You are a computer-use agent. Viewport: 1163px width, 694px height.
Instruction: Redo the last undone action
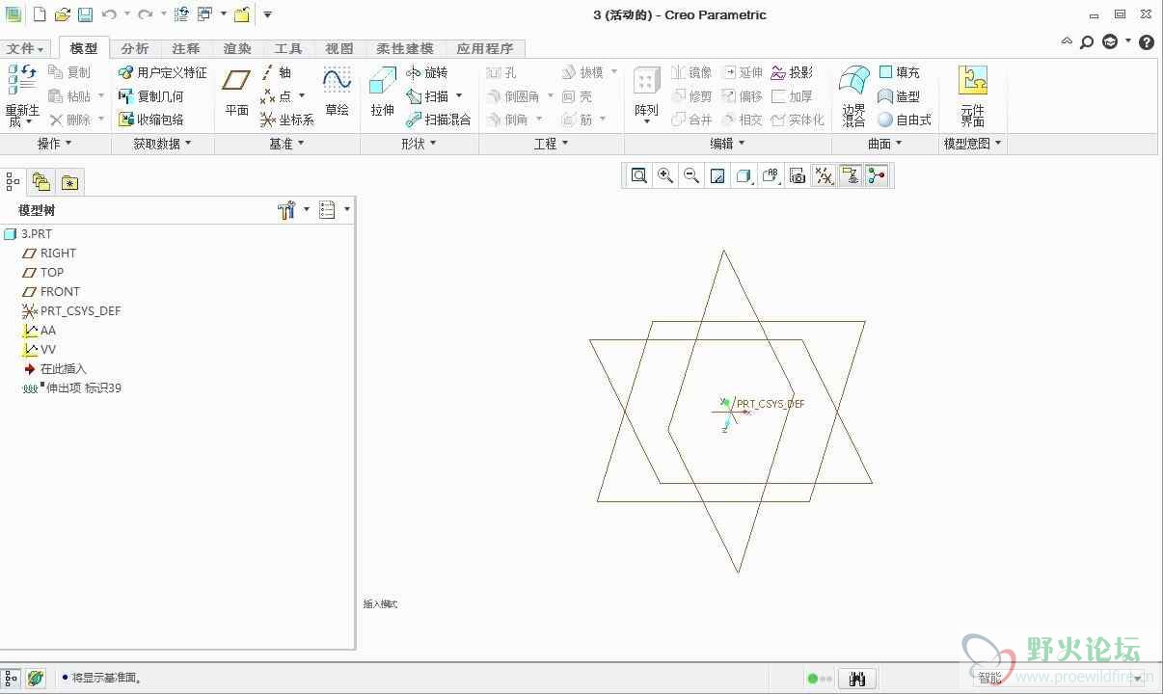(145, 14)
